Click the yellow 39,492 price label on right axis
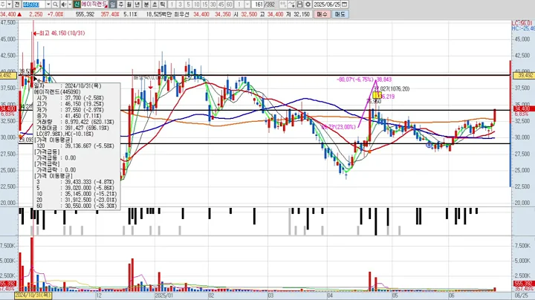 coord(522,75)
